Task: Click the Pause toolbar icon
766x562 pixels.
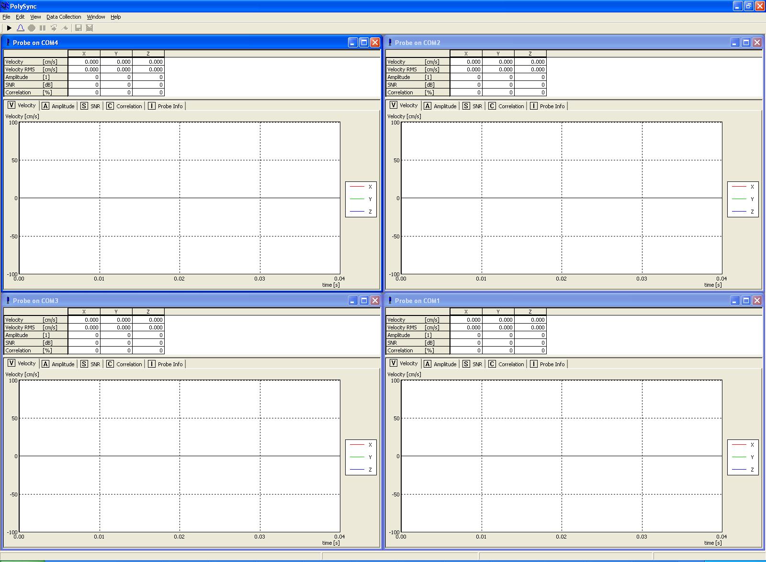Action: [x=43, y=28]
